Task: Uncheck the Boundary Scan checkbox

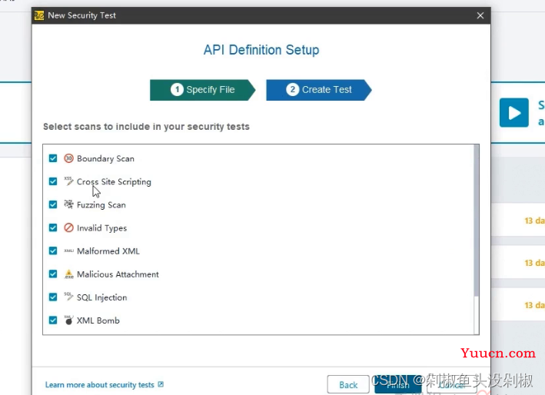Action: [x=53, y=158]
